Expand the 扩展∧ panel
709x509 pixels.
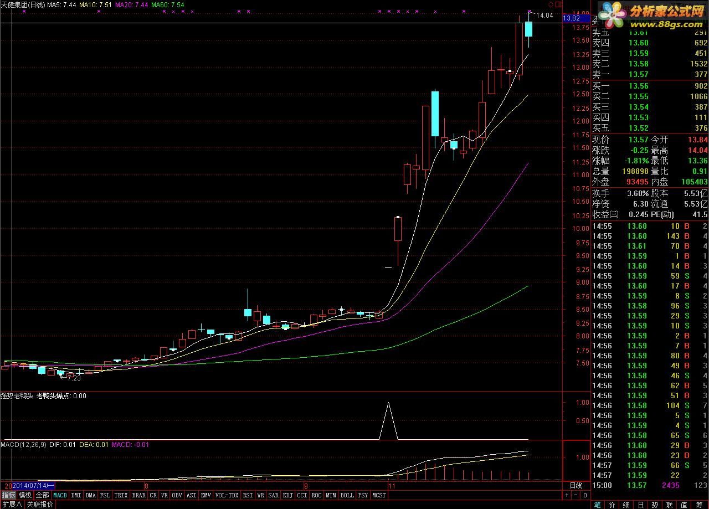(x=12, y=505)
